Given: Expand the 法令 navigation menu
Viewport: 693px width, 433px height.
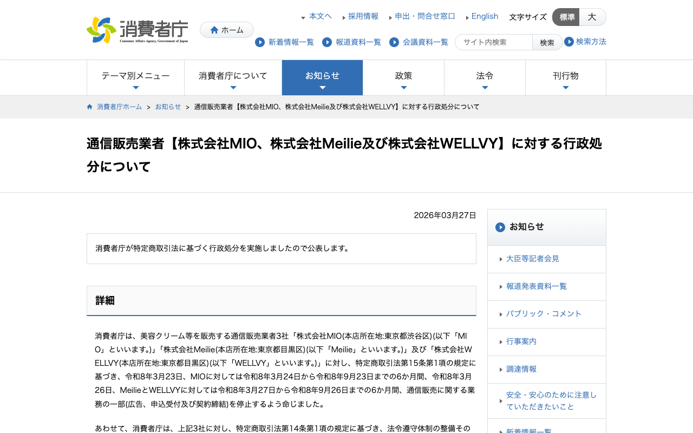Looking at the screenshot, I should click(485, 78).
